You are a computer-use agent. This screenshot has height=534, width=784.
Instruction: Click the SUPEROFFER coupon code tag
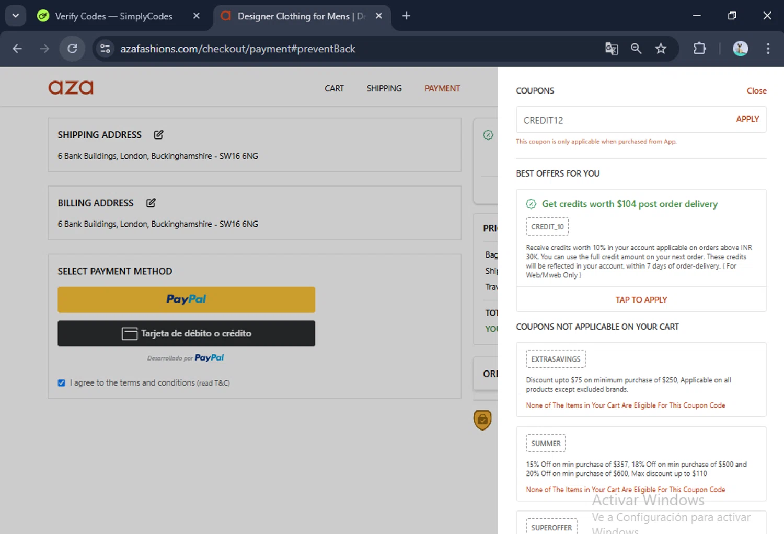pyautogui.click(x=551, y=527)
